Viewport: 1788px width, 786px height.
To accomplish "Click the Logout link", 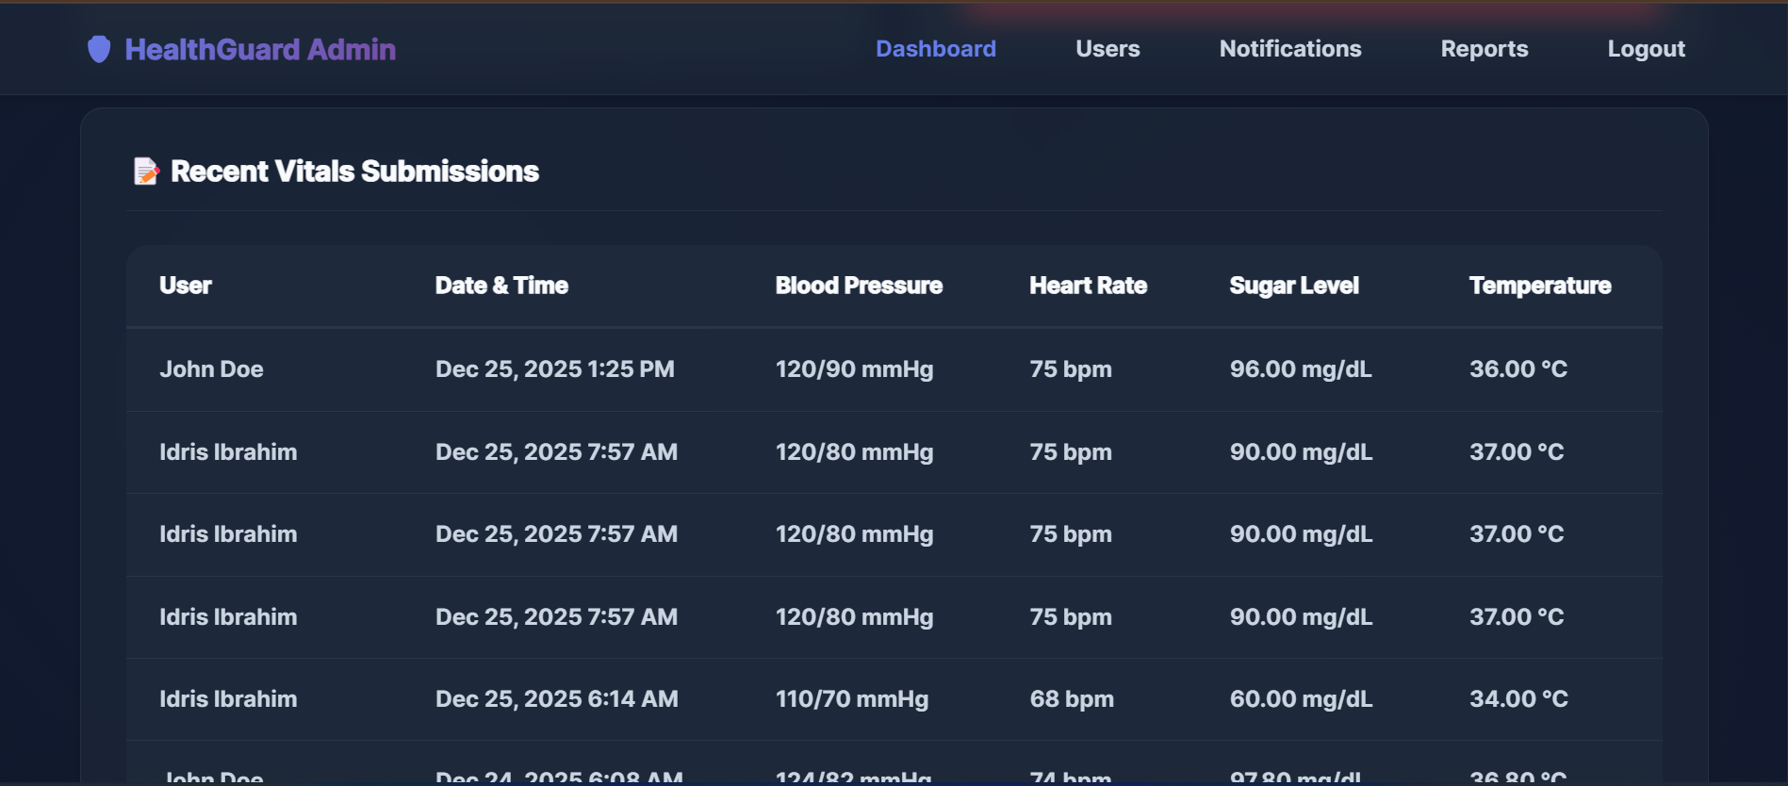I will point(1646,49).
